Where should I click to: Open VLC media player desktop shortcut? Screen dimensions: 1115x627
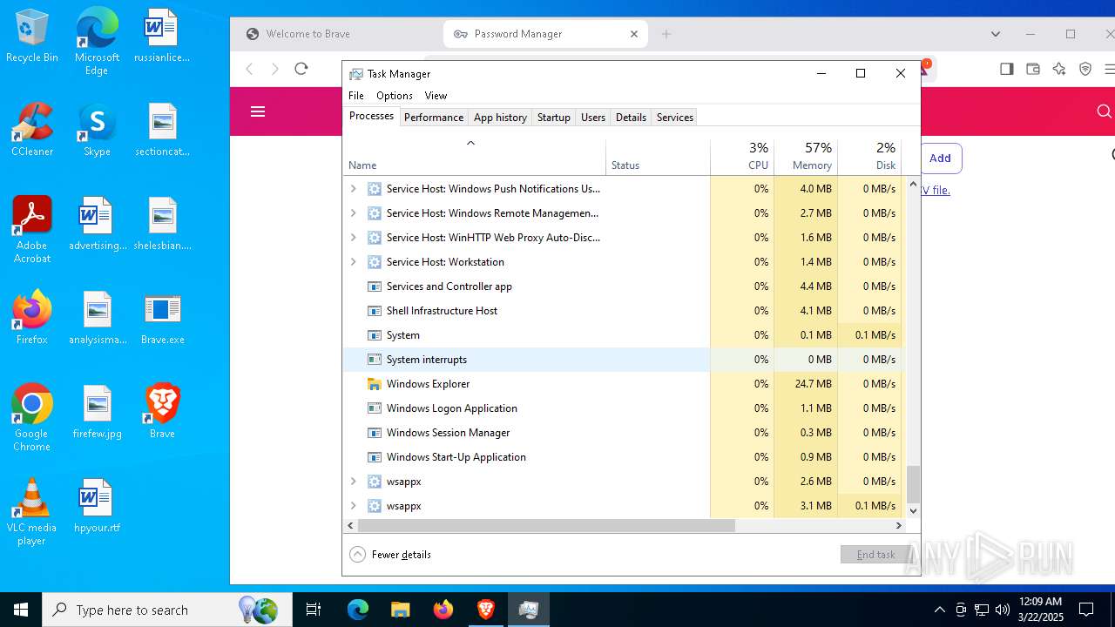pyautogui.click(x=32, y=512)
